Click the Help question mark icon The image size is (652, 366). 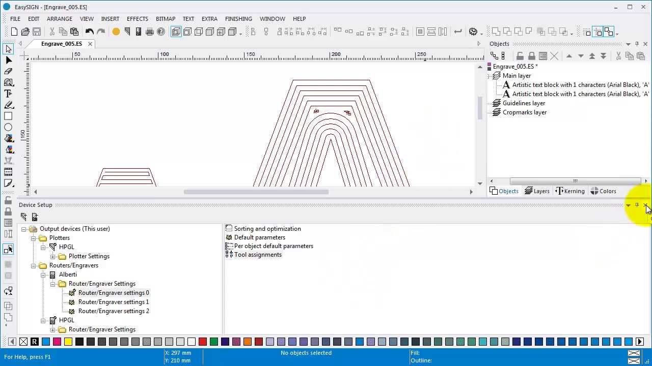(161, 32)
